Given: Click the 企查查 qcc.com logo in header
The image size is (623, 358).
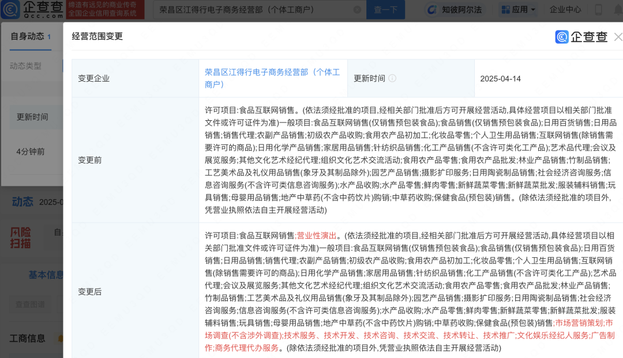Looking at the screenshot, I should 32,10.
